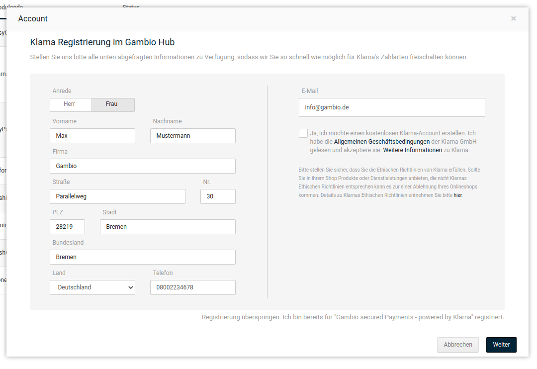Click the house number Nr. field

(x=218, y=196)
